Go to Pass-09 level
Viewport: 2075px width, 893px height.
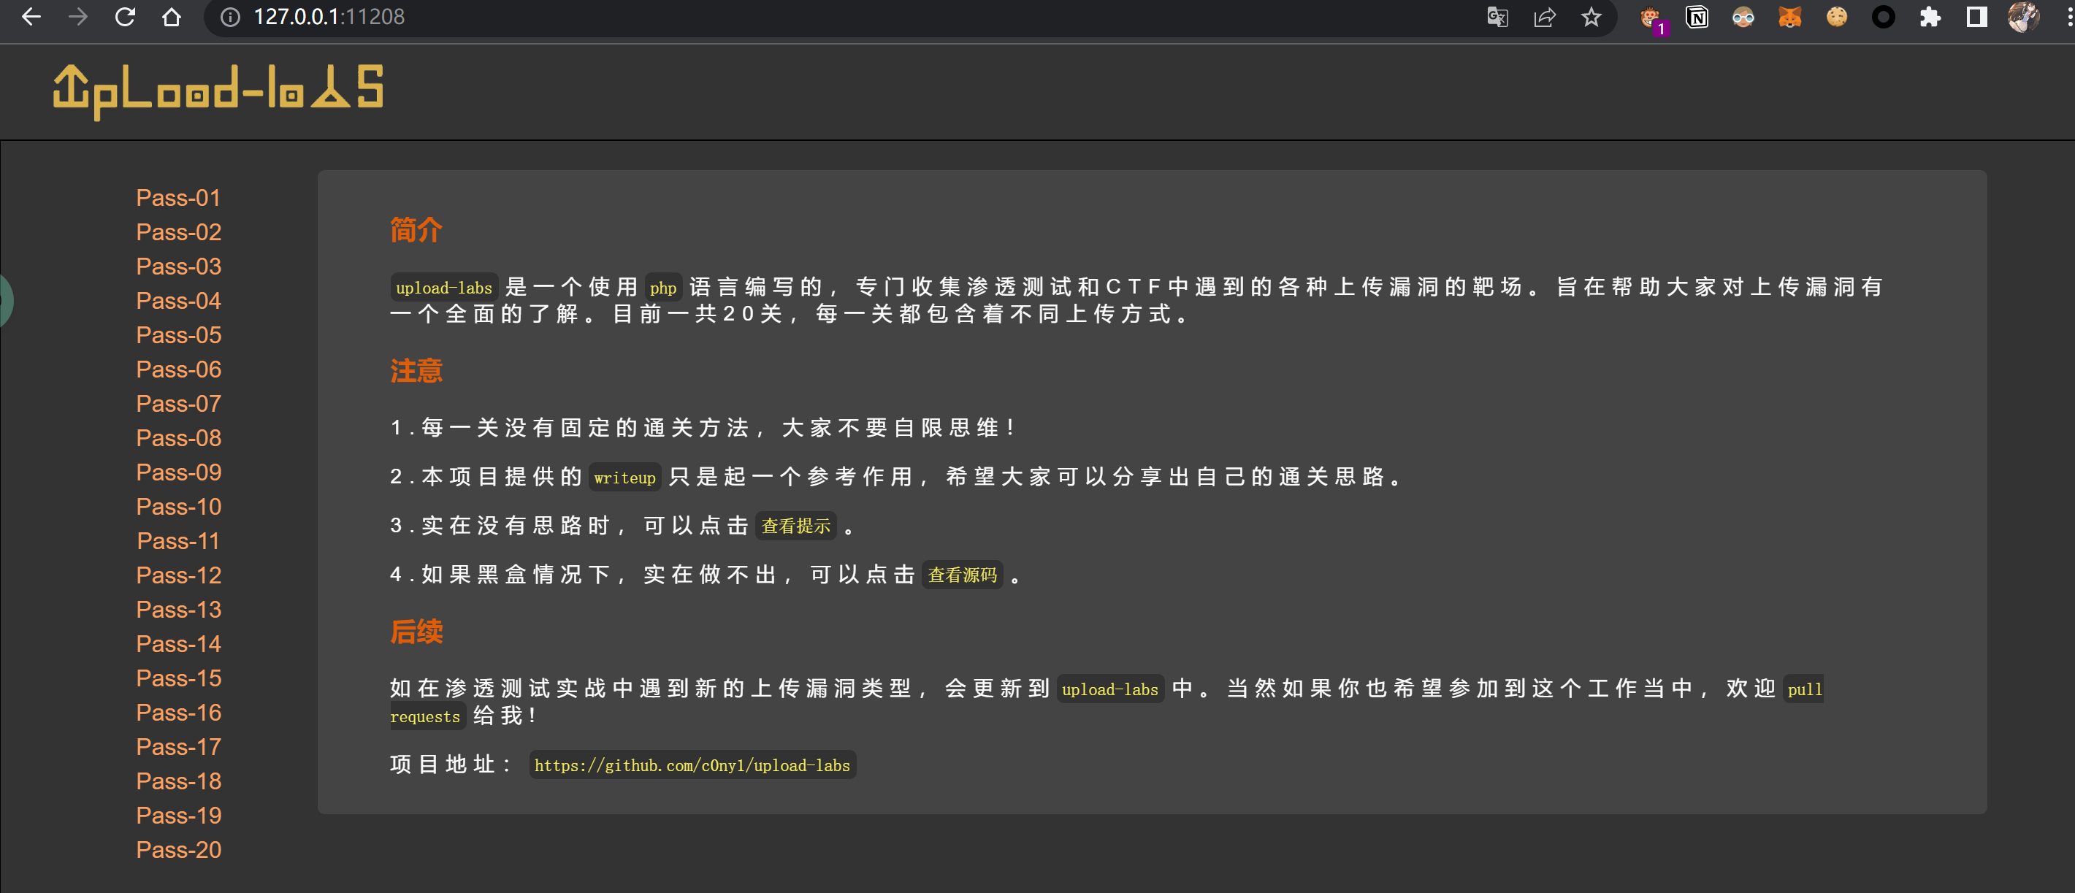pyautogui.click(x=178, y=472)
